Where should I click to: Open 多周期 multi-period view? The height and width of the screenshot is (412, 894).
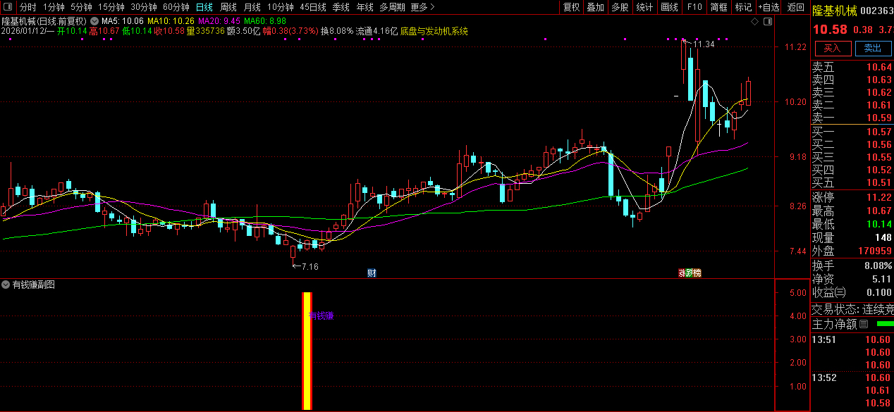[x=392, y=7]
